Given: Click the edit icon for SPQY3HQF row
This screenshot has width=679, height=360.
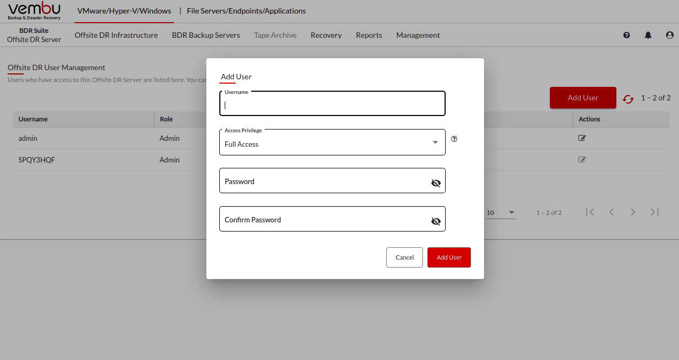Looking at the screenshot, I should click(x=582, y=160).
